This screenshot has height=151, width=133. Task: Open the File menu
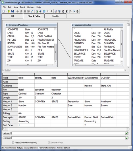click(x=4, y=7)
